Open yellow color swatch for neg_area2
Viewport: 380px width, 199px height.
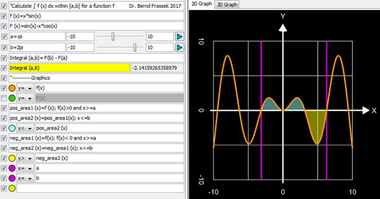tap(12, 158)
